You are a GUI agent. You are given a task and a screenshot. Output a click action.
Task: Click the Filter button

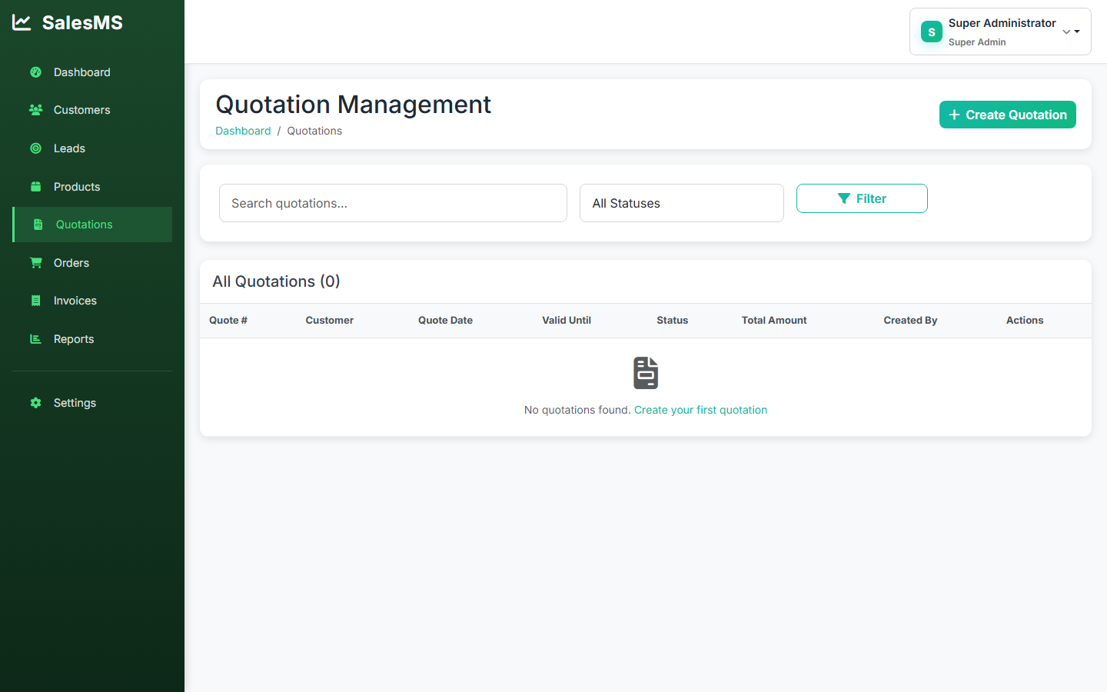click(862, 198)
